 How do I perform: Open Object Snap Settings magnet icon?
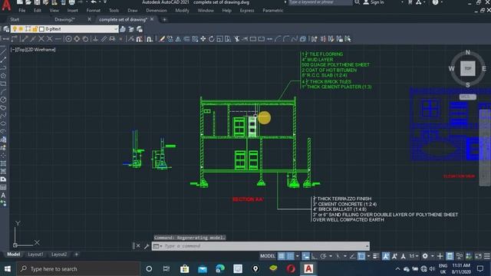pos(150,39)
